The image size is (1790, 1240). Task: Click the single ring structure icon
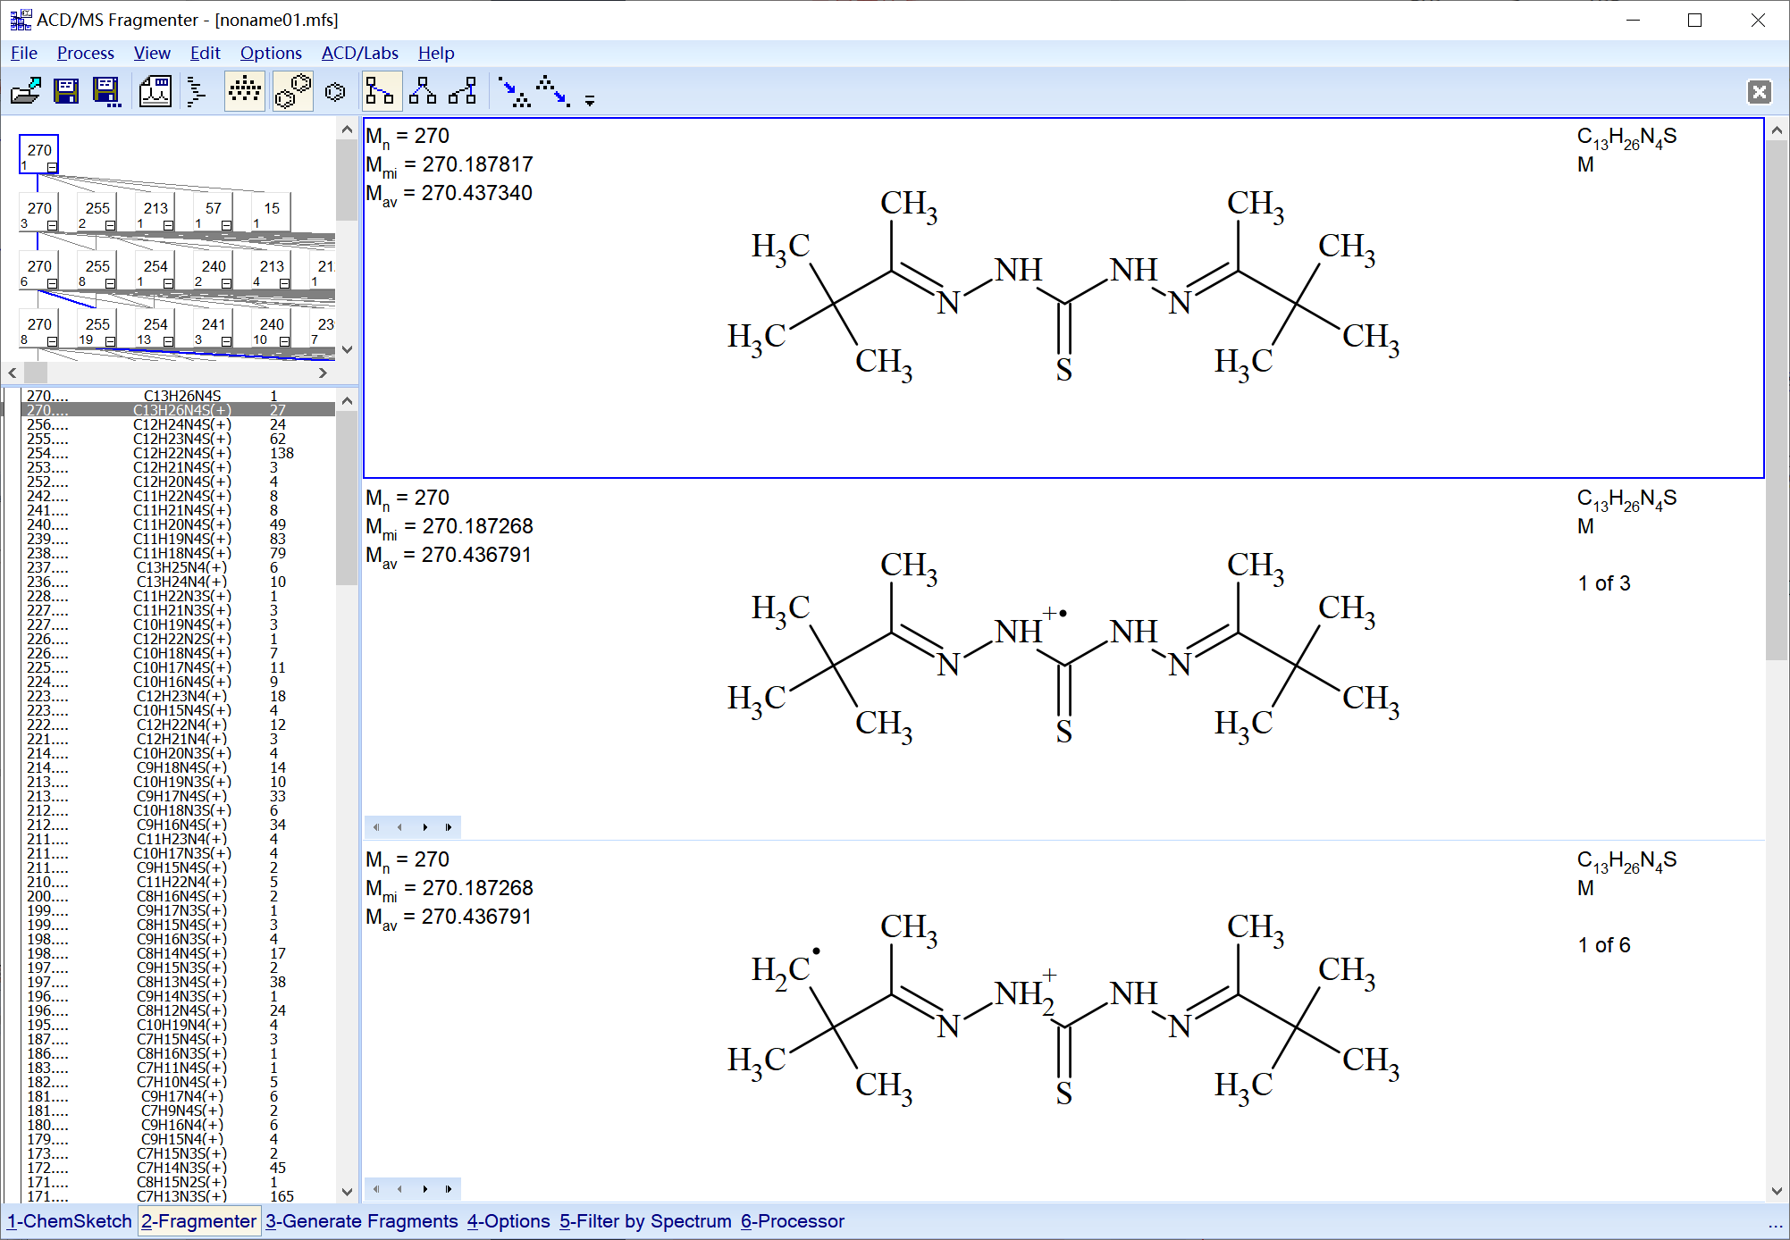click(x=335, y=91)
